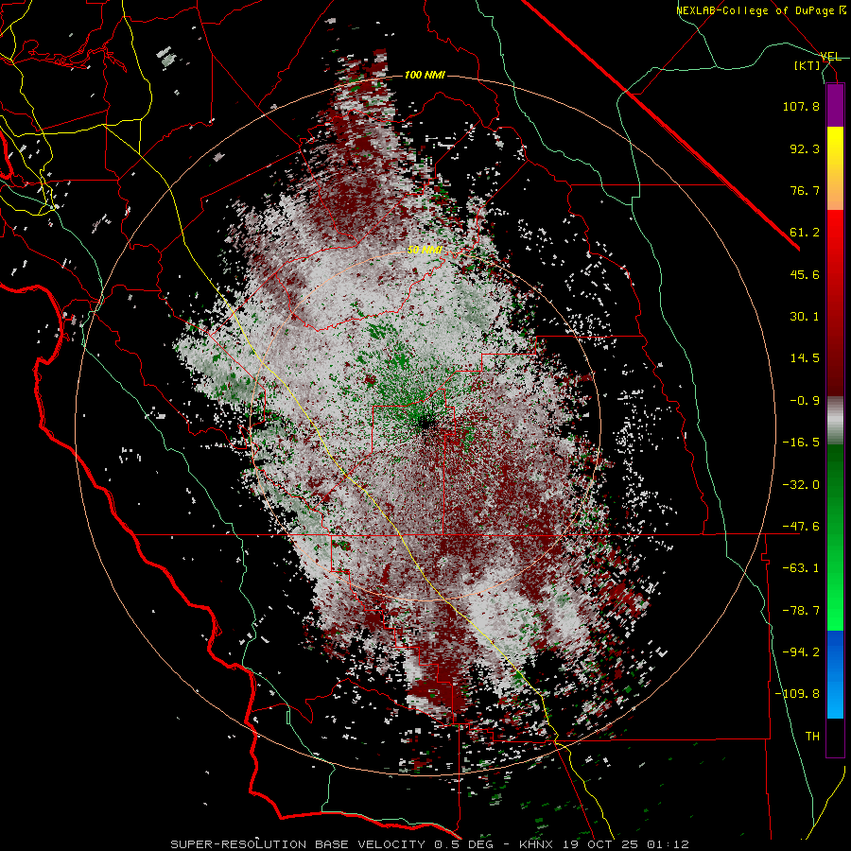Click the -109.8 velocity scale value
851x851 pixels.
pos(798,694)
